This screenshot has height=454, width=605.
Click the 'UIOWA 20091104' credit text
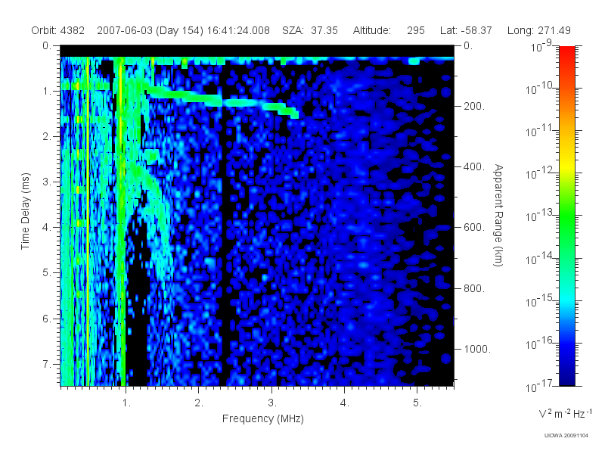(566, 436)
